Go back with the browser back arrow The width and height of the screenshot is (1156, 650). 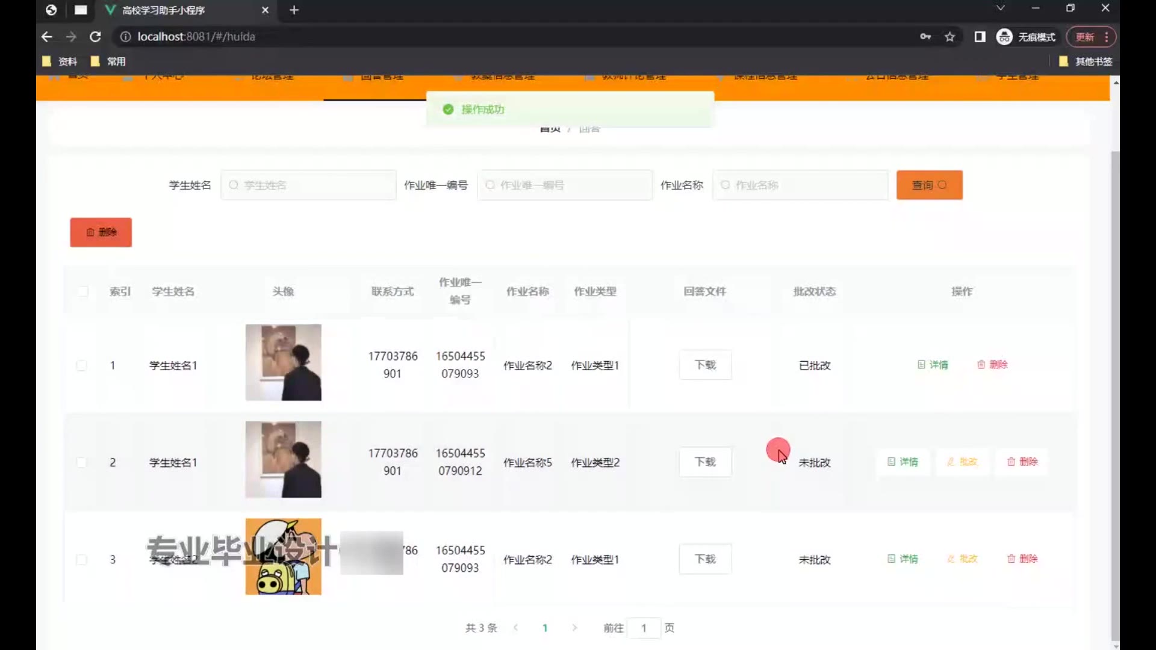pyautogui.click(x=47, y=37)
